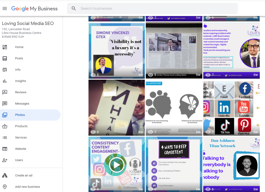265x192 pixels.
Task: Focus the Search businesses field
Action: coord(152,9)
